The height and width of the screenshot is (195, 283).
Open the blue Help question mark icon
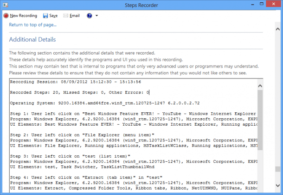point(90,16)
